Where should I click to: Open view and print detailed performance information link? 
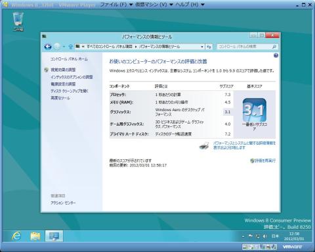(244, 145)
